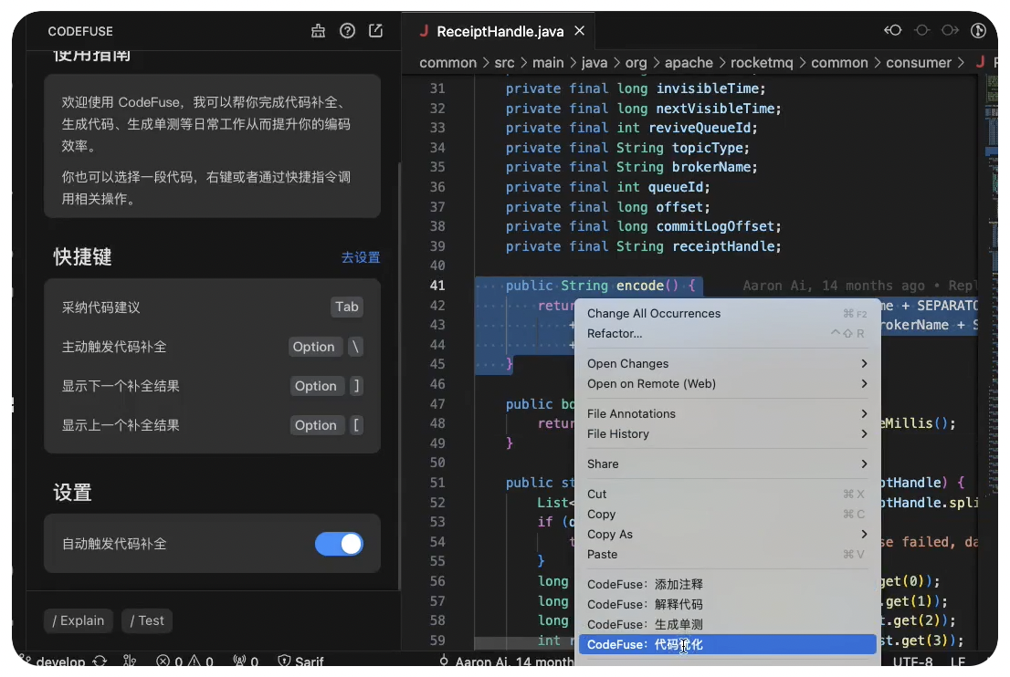Expand the Open on Remote (Web) submenu
This screenshot has height=677, width=1010.
click(727, 383)
